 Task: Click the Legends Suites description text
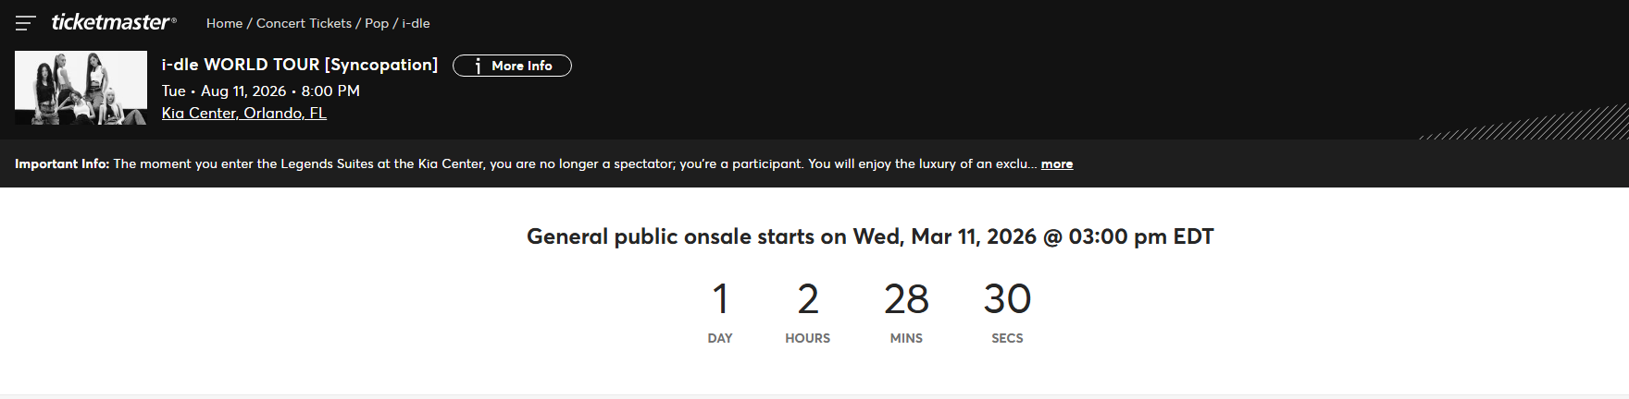[572, 163]
